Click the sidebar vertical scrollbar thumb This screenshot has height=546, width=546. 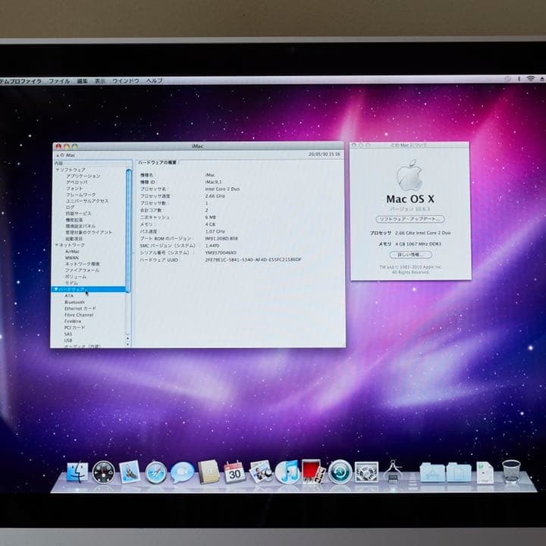[128, 231]
